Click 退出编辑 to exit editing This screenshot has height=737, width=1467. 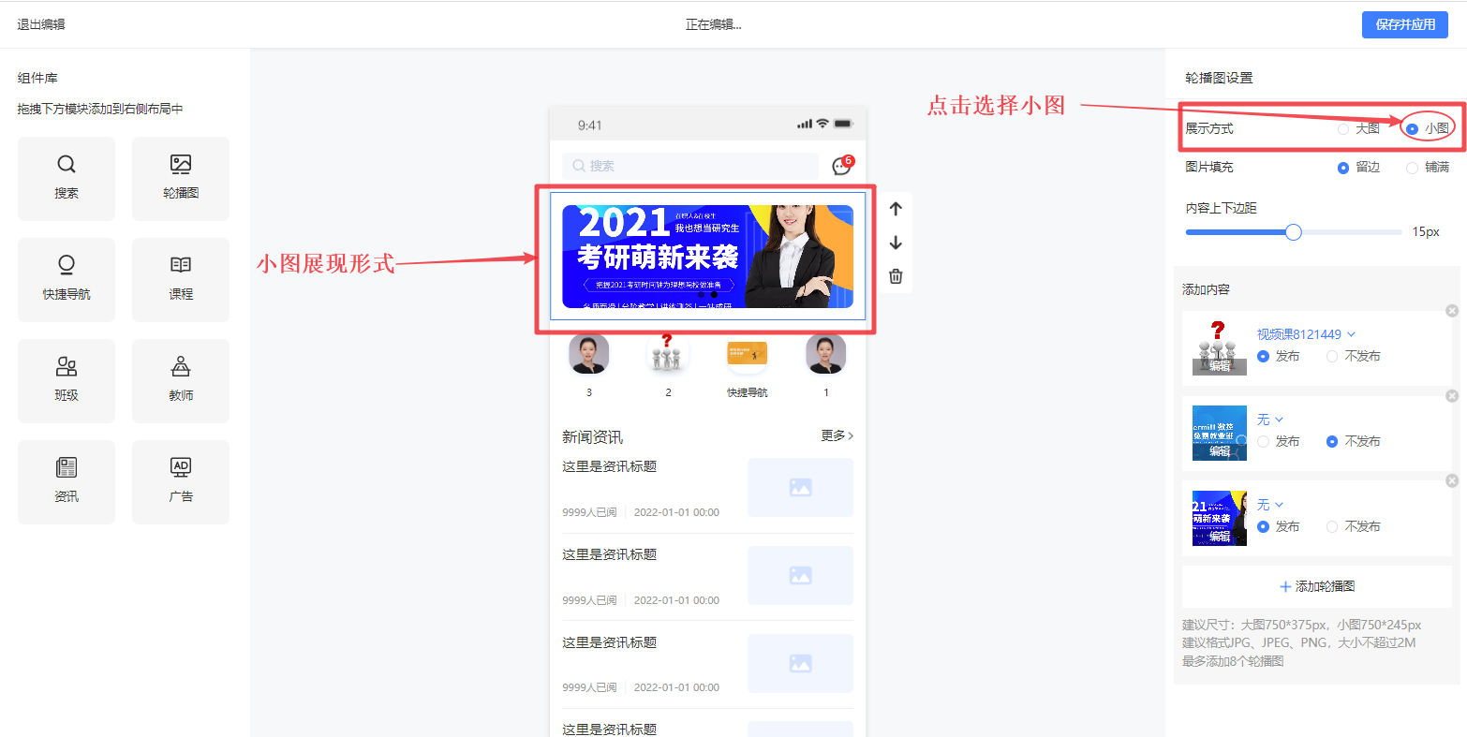41,24
